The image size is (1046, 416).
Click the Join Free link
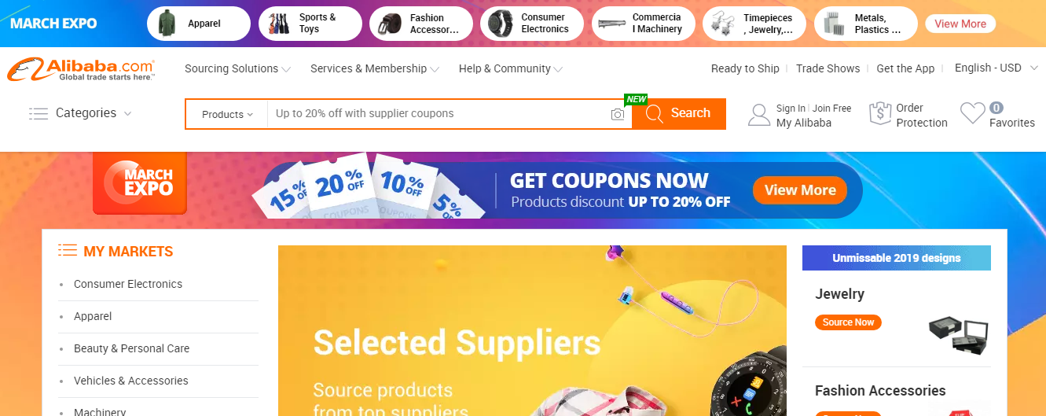(x=831, y=109)
